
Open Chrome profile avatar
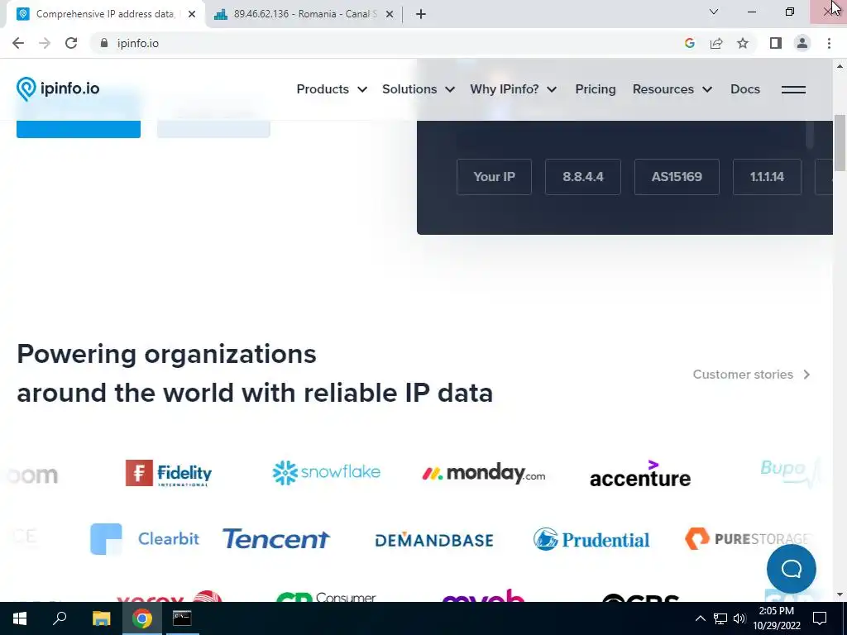[x=802, y=43]
